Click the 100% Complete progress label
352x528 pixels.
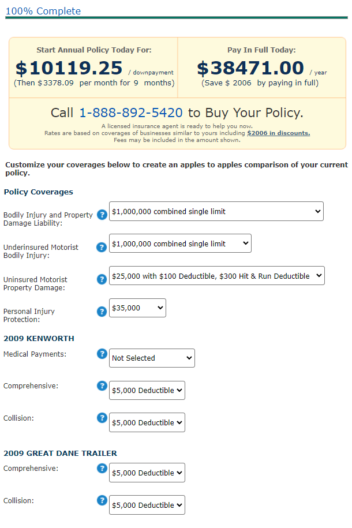[x=43, y=11]
